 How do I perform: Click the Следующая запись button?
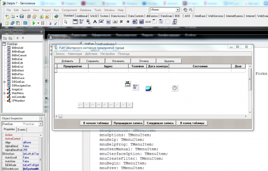[160, 123]
